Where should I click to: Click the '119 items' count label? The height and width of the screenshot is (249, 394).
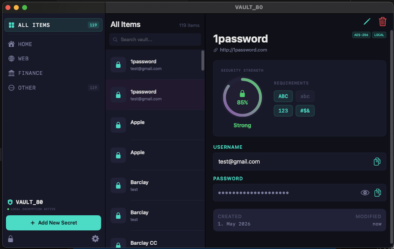point(189,25)
